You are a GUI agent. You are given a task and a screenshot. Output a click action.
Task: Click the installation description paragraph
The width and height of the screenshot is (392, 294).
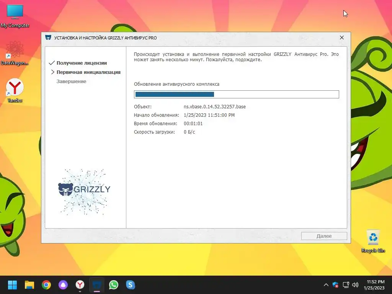click(x=236, y=57)
